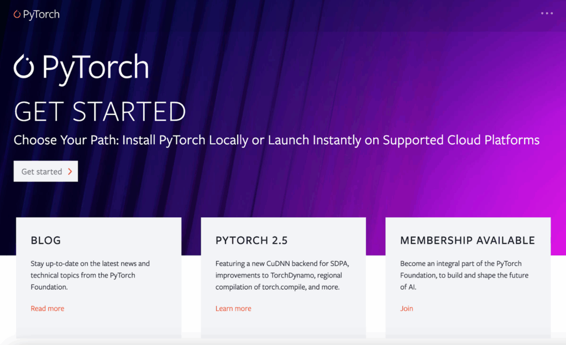
Task: Click the MEMBERSHIP AVAILABLE card heading
Action: point(468,241)
